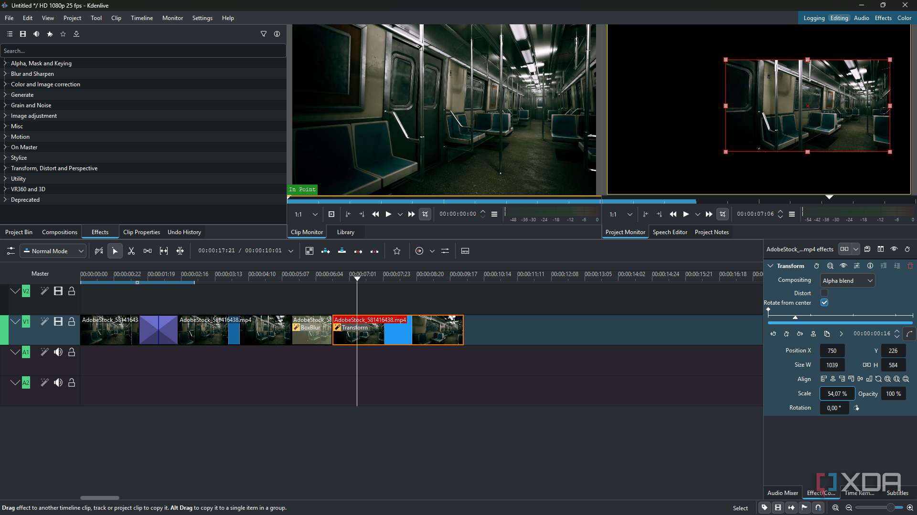The image size is (917, 515).
Task: Click the Transform keyframe timeline ruler
Action: coord(840,315)
